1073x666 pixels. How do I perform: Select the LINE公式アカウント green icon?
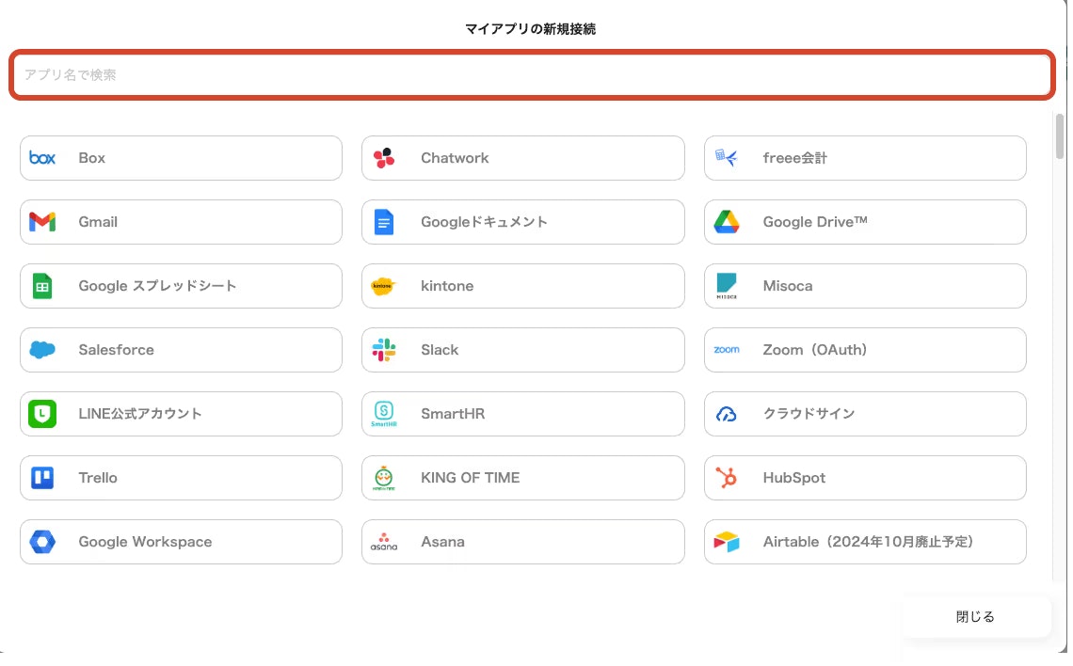coord(42,414)
